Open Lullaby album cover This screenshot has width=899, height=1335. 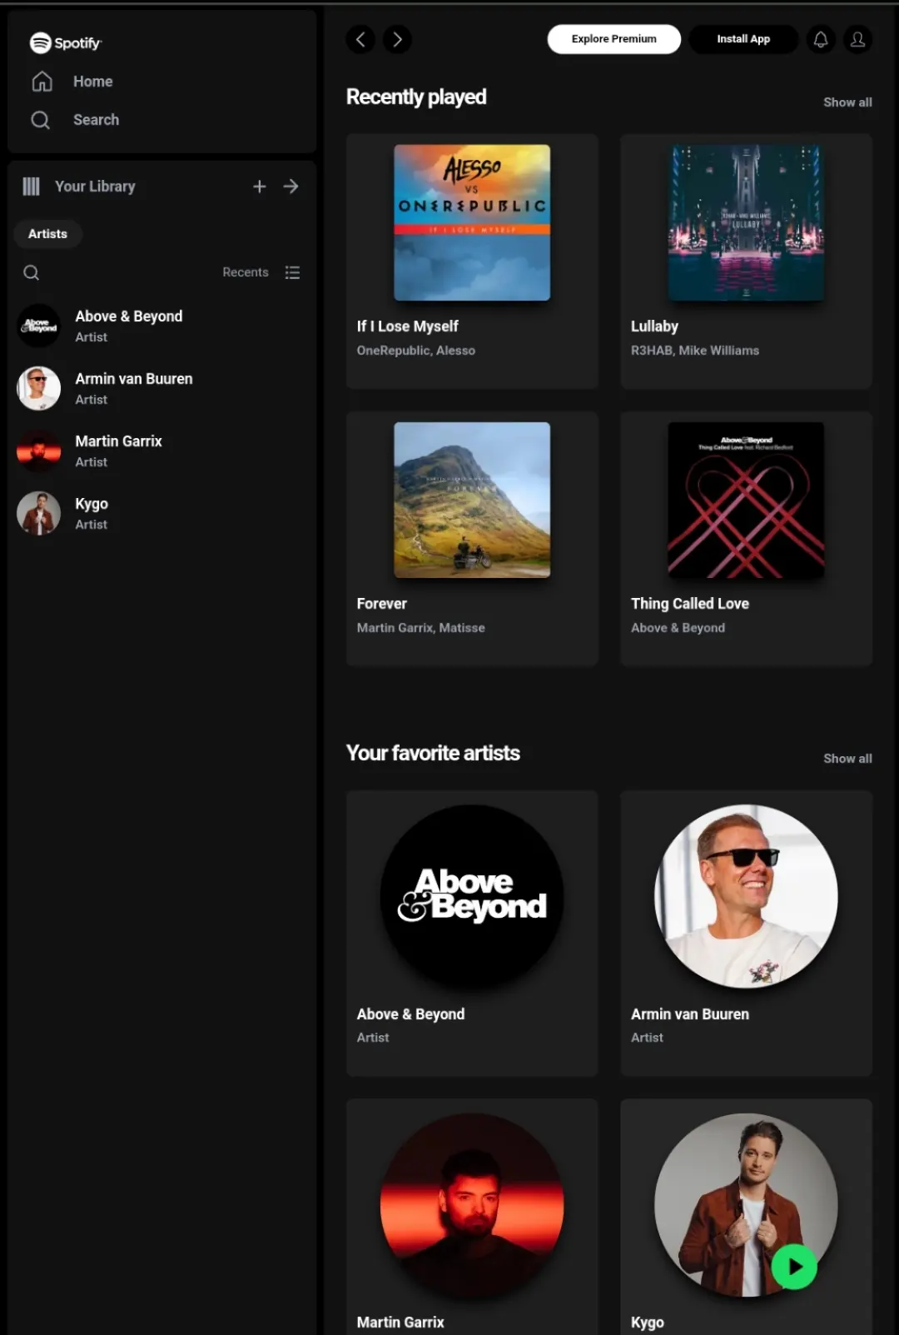point(746,222)
